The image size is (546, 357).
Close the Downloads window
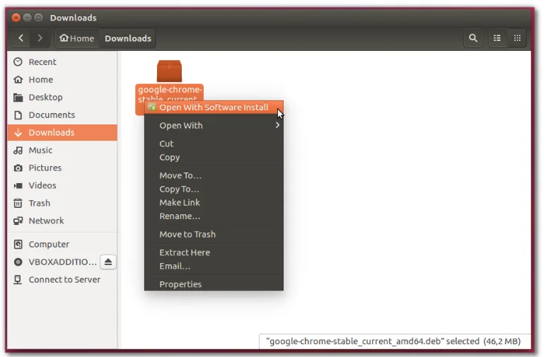[16, 18]
